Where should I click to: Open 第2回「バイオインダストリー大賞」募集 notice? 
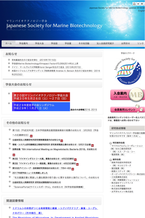point(43,159)
